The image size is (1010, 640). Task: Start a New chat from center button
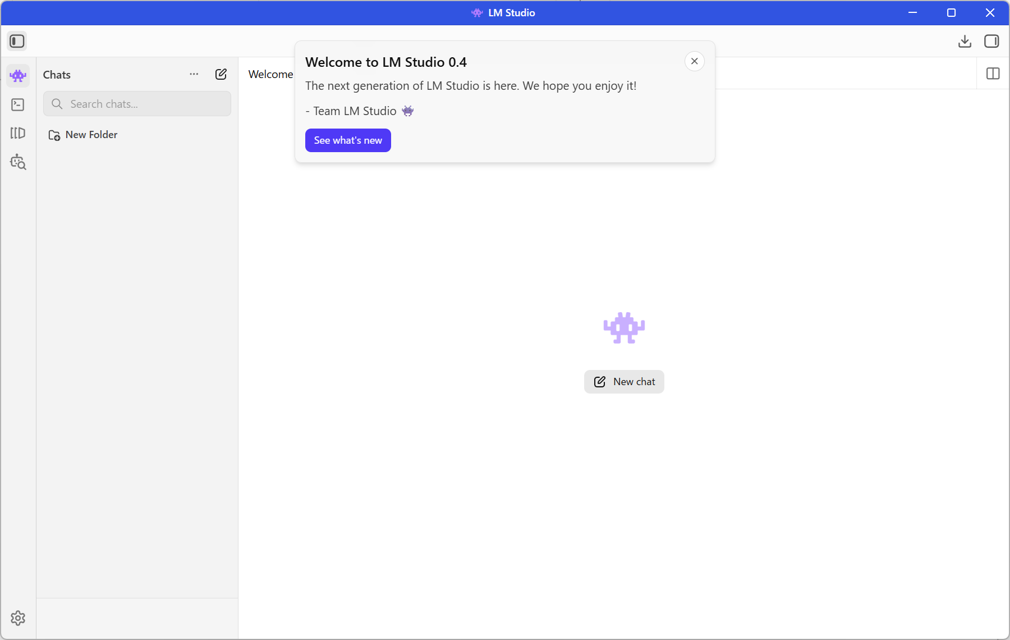(x=624, y=382)
